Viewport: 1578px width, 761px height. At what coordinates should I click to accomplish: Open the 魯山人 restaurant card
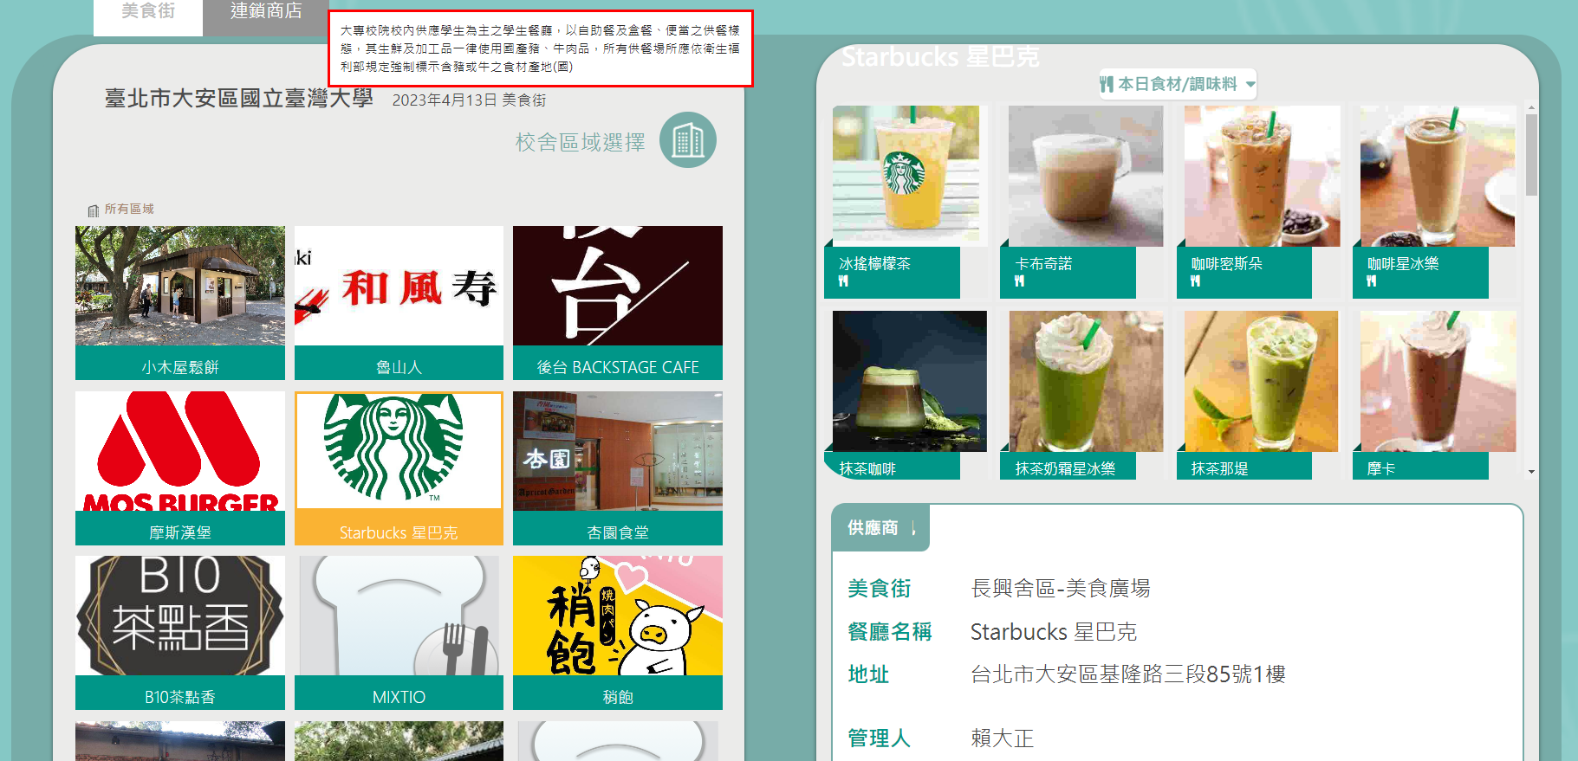point(399,303)
